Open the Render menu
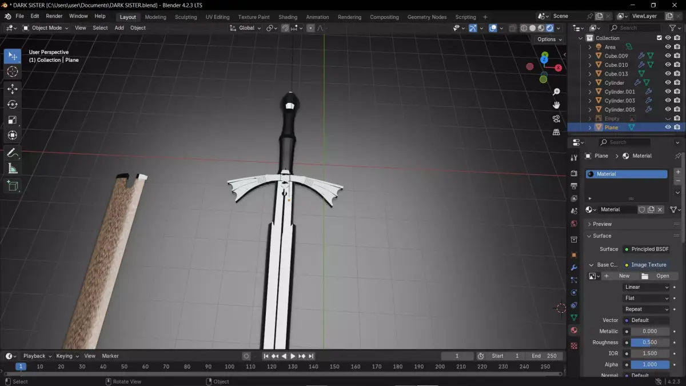Viewport: 686px width, 386px height. (54, 16)
